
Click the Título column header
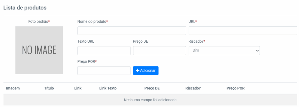click(49, 88)
